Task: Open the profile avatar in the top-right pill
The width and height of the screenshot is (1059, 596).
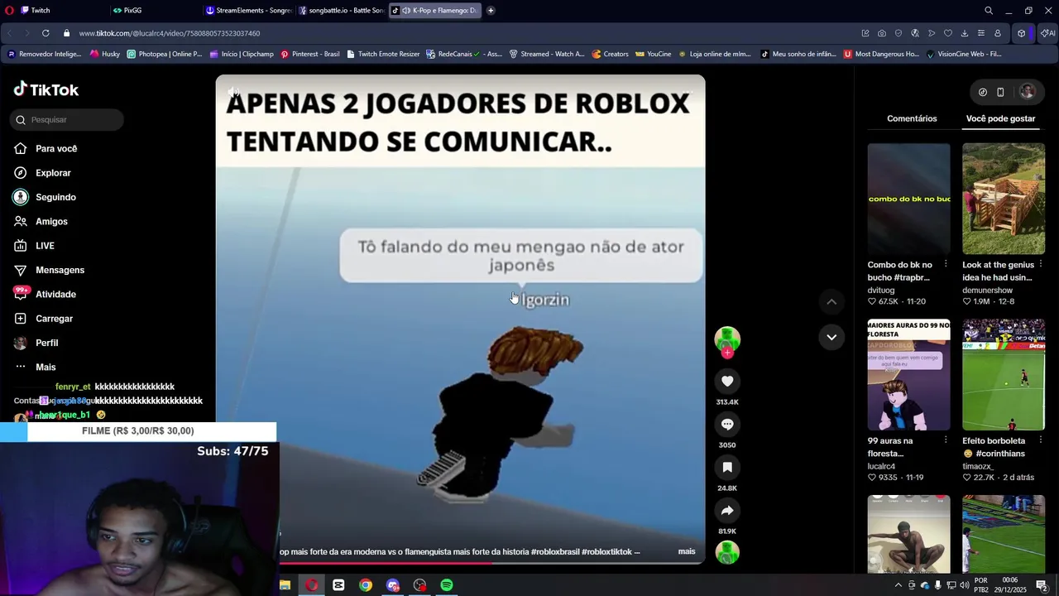Action: click(x=1028, y=92)
